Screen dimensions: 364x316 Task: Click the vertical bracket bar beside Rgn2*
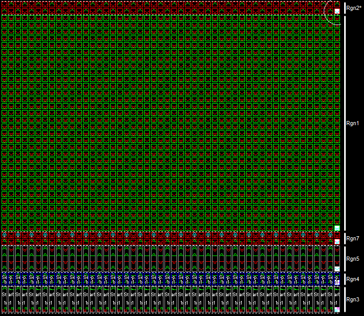click(345, 8)
